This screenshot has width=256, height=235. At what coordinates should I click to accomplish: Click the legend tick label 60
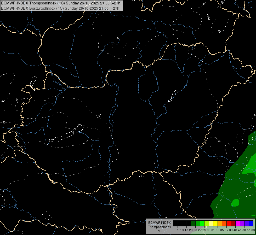click(253, 230)
